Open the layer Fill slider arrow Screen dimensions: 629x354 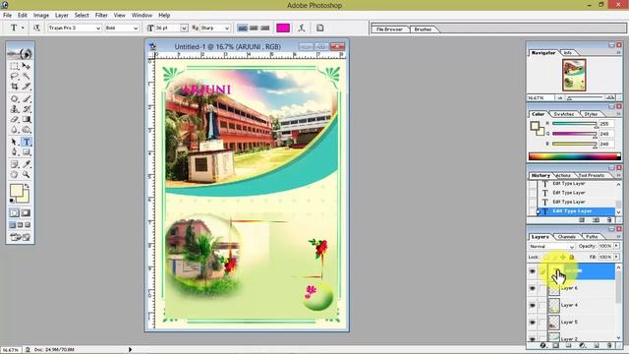coord(616,257)
